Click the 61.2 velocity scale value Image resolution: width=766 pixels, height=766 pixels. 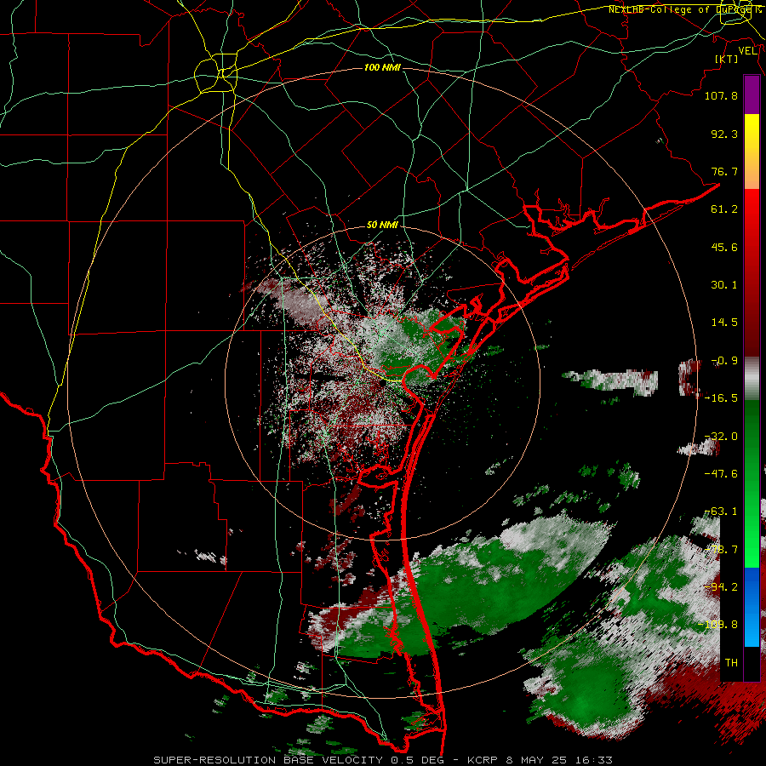724,209
